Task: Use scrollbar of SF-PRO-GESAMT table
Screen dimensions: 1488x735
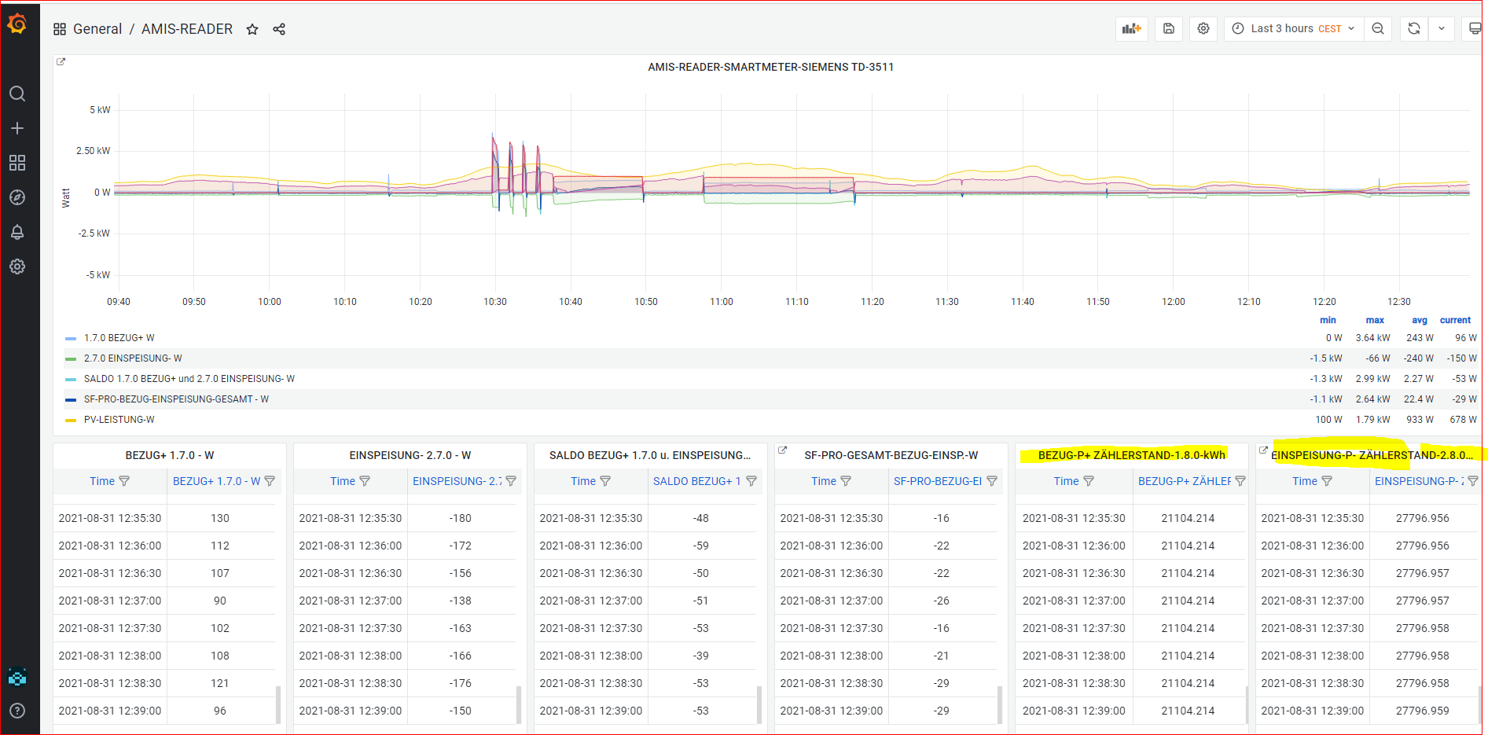Action: point(1000,704)
